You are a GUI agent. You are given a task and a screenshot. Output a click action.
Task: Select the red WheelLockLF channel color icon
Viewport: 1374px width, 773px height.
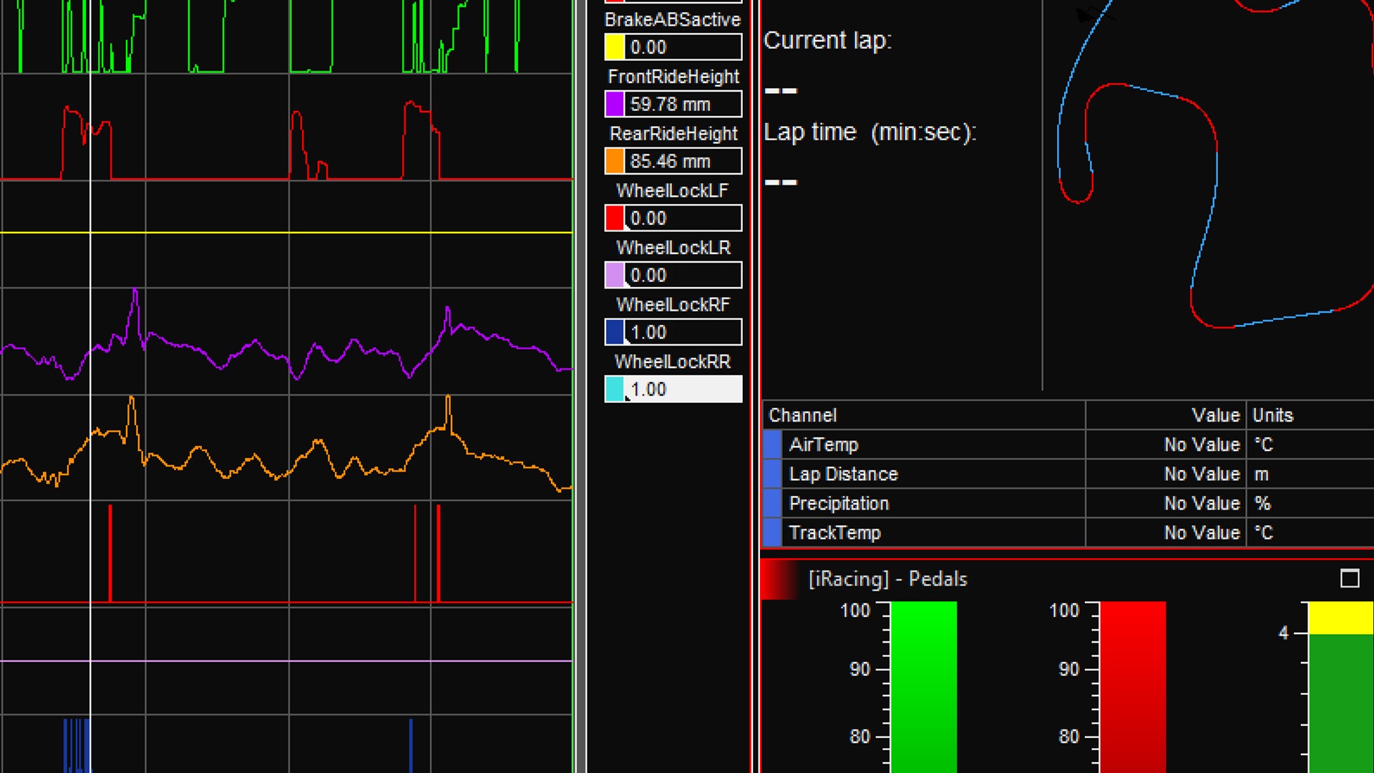pos(615,218)
